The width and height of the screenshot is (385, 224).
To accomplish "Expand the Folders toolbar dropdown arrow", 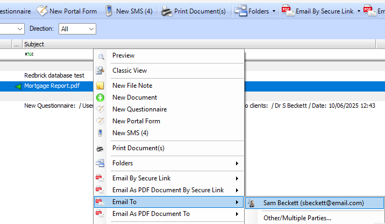I will coord(274,11).
